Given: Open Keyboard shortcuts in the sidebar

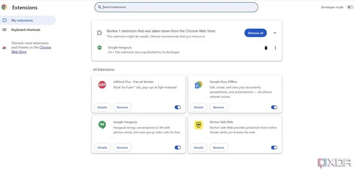Looking at the screenshot, I should (26, 30).
